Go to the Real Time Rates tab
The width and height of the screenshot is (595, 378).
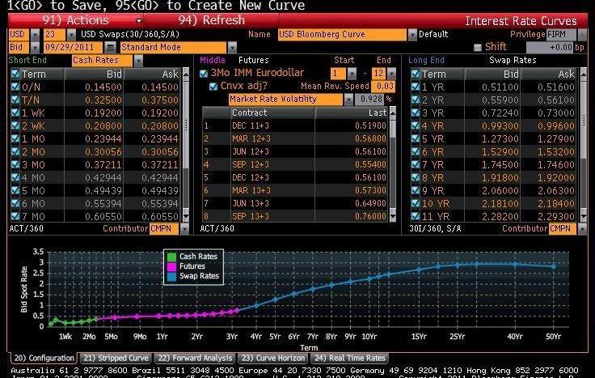click(x=349, y=358)
